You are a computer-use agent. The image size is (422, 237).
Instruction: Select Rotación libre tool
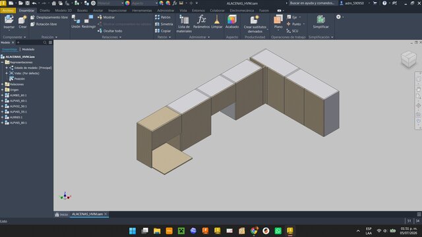pos(44,24)
